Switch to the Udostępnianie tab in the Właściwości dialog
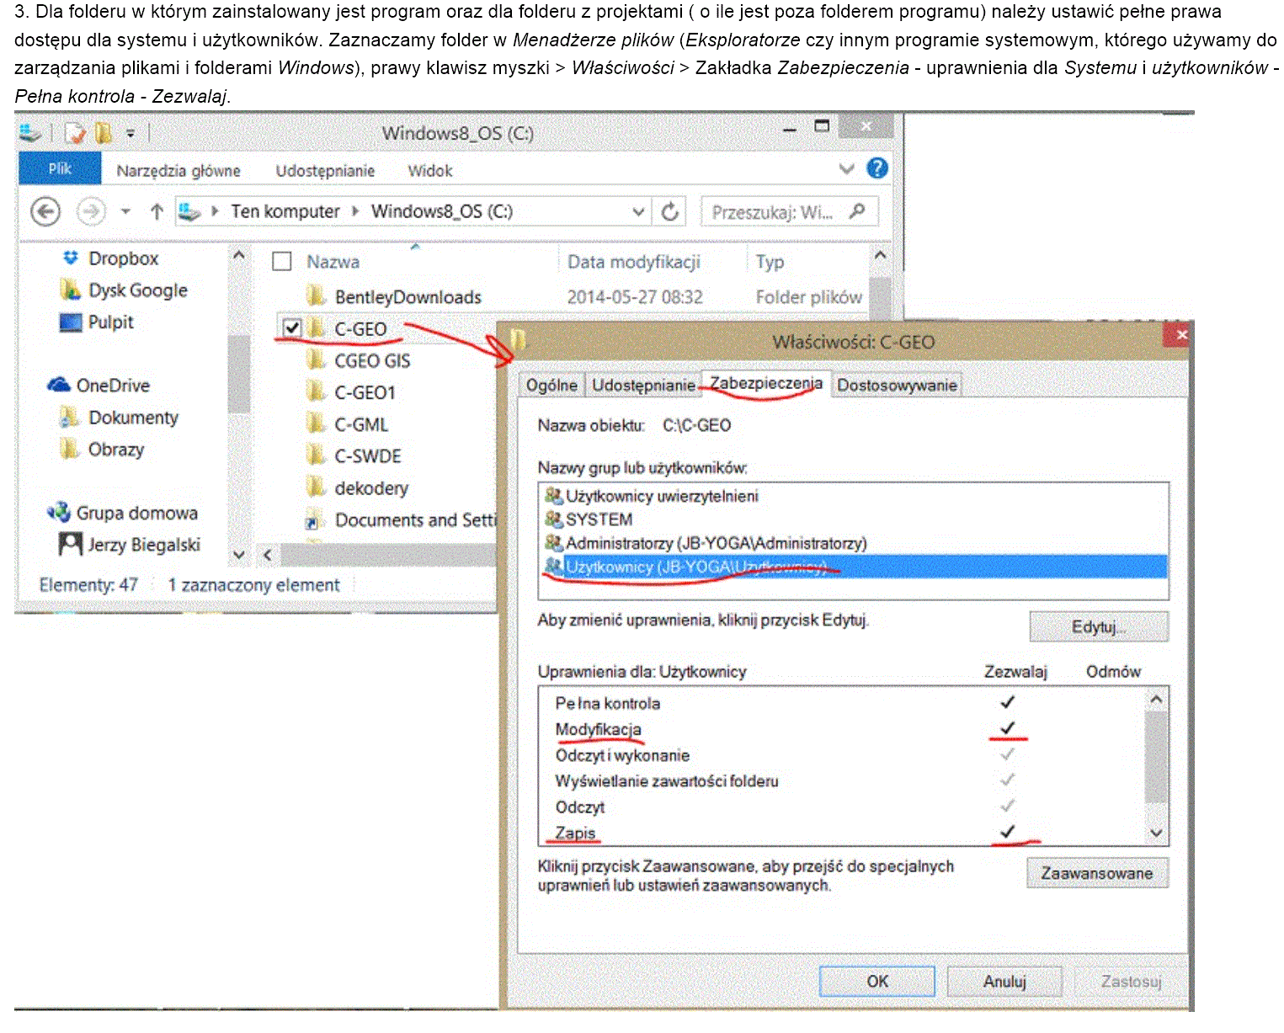Viewport: 1284px width, 1033px height. pos(643,386)
